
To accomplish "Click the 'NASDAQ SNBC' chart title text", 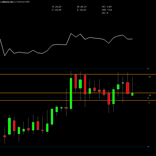I will [23, 2].
